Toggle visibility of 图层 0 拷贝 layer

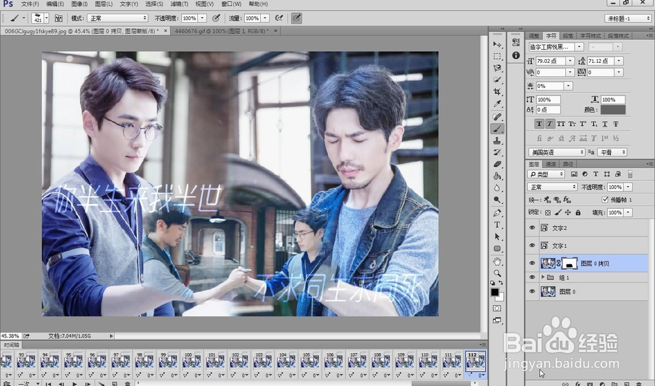click(x=532, y=263)
